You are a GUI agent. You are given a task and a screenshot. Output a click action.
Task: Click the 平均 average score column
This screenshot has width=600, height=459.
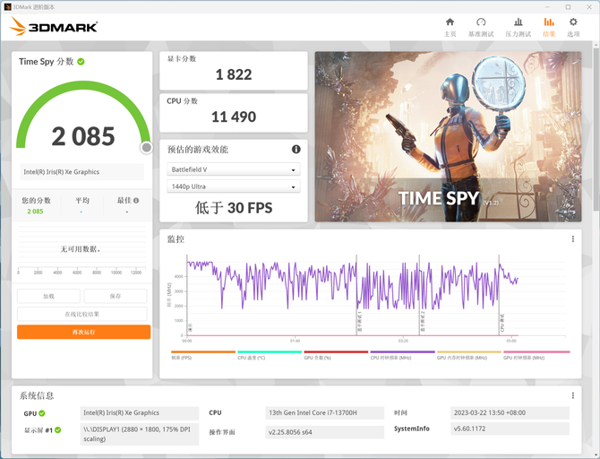click(81, 206)
